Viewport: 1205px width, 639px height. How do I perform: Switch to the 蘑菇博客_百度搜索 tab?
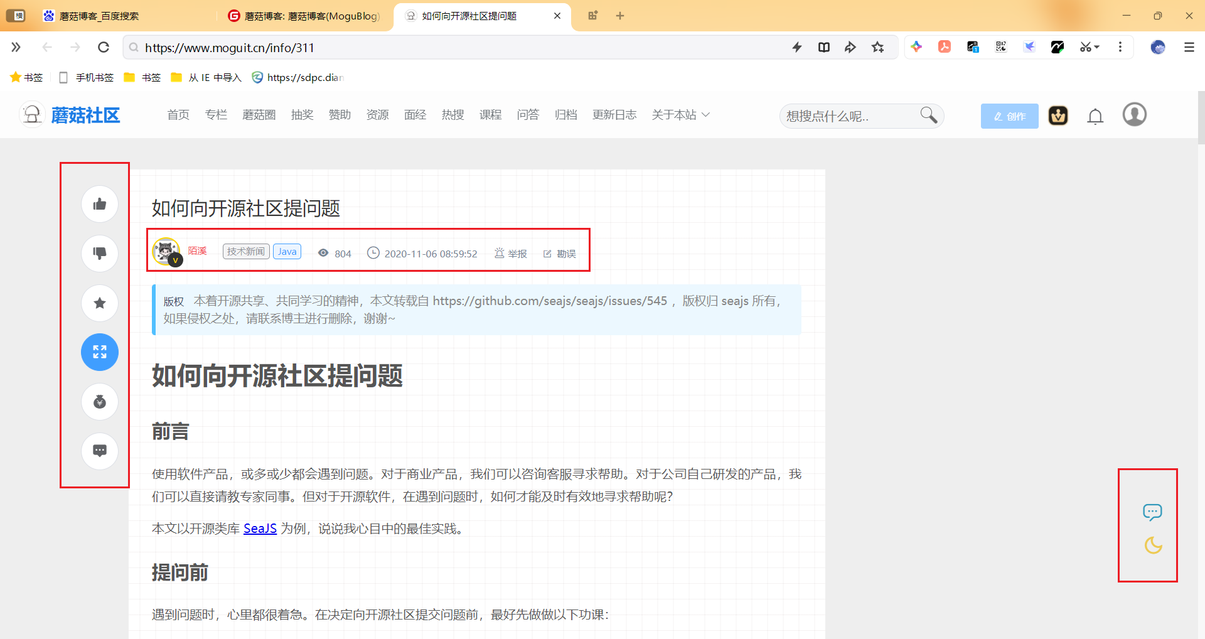99,16
